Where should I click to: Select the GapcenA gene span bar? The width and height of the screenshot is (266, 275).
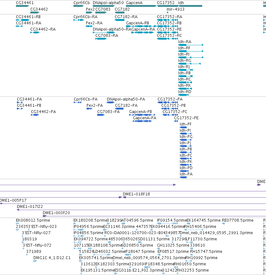pos(141,6)
